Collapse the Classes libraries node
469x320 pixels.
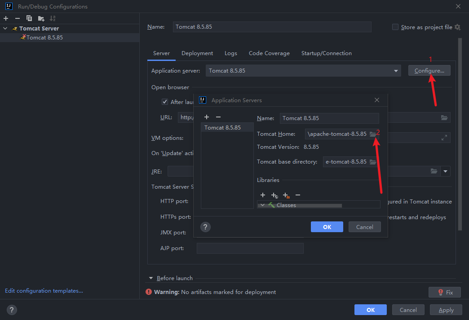click(x=262, y=205)
